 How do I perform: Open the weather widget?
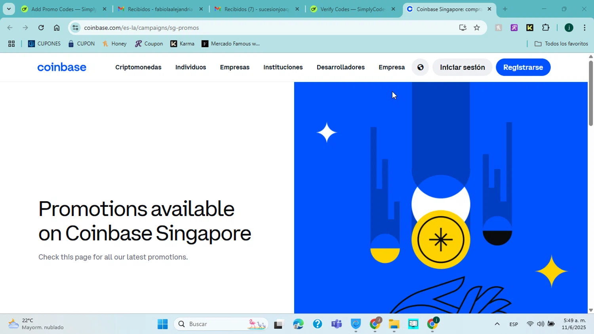coord(36,324)
